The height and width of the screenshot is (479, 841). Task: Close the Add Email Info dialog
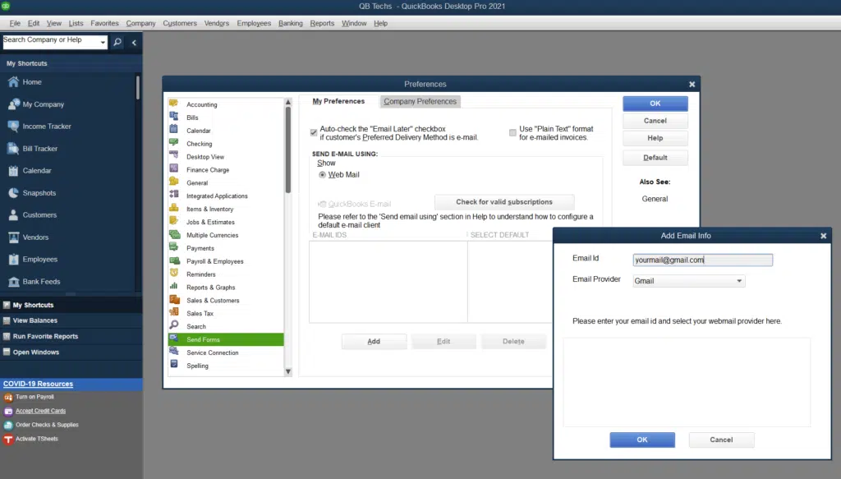823,236
